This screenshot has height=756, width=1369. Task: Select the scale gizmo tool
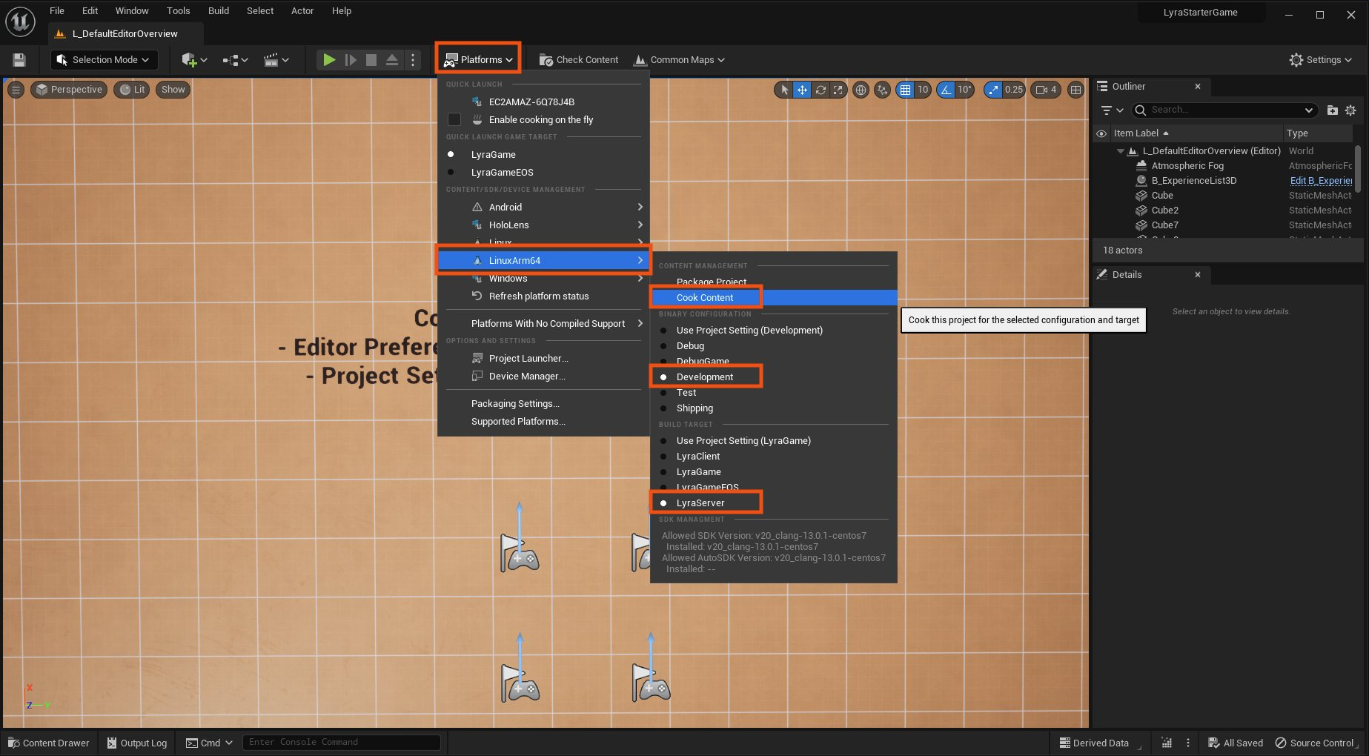click(838, 90)
